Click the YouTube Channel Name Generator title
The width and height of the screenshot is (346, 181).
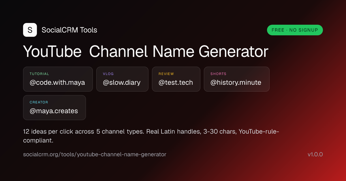(x=146, y=52)
